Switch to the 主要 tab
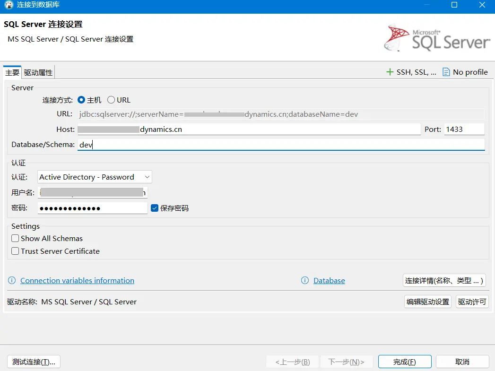This screenshot has width=495, height=371. pyautogui.click(x=12, y=73)
